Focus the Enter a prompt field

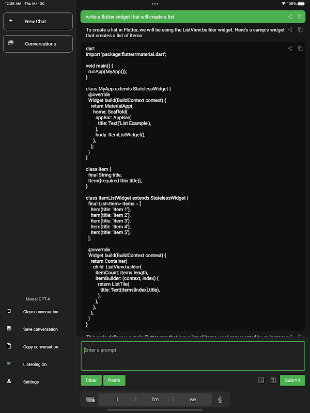pyautogui.click(x=193, y=356)
